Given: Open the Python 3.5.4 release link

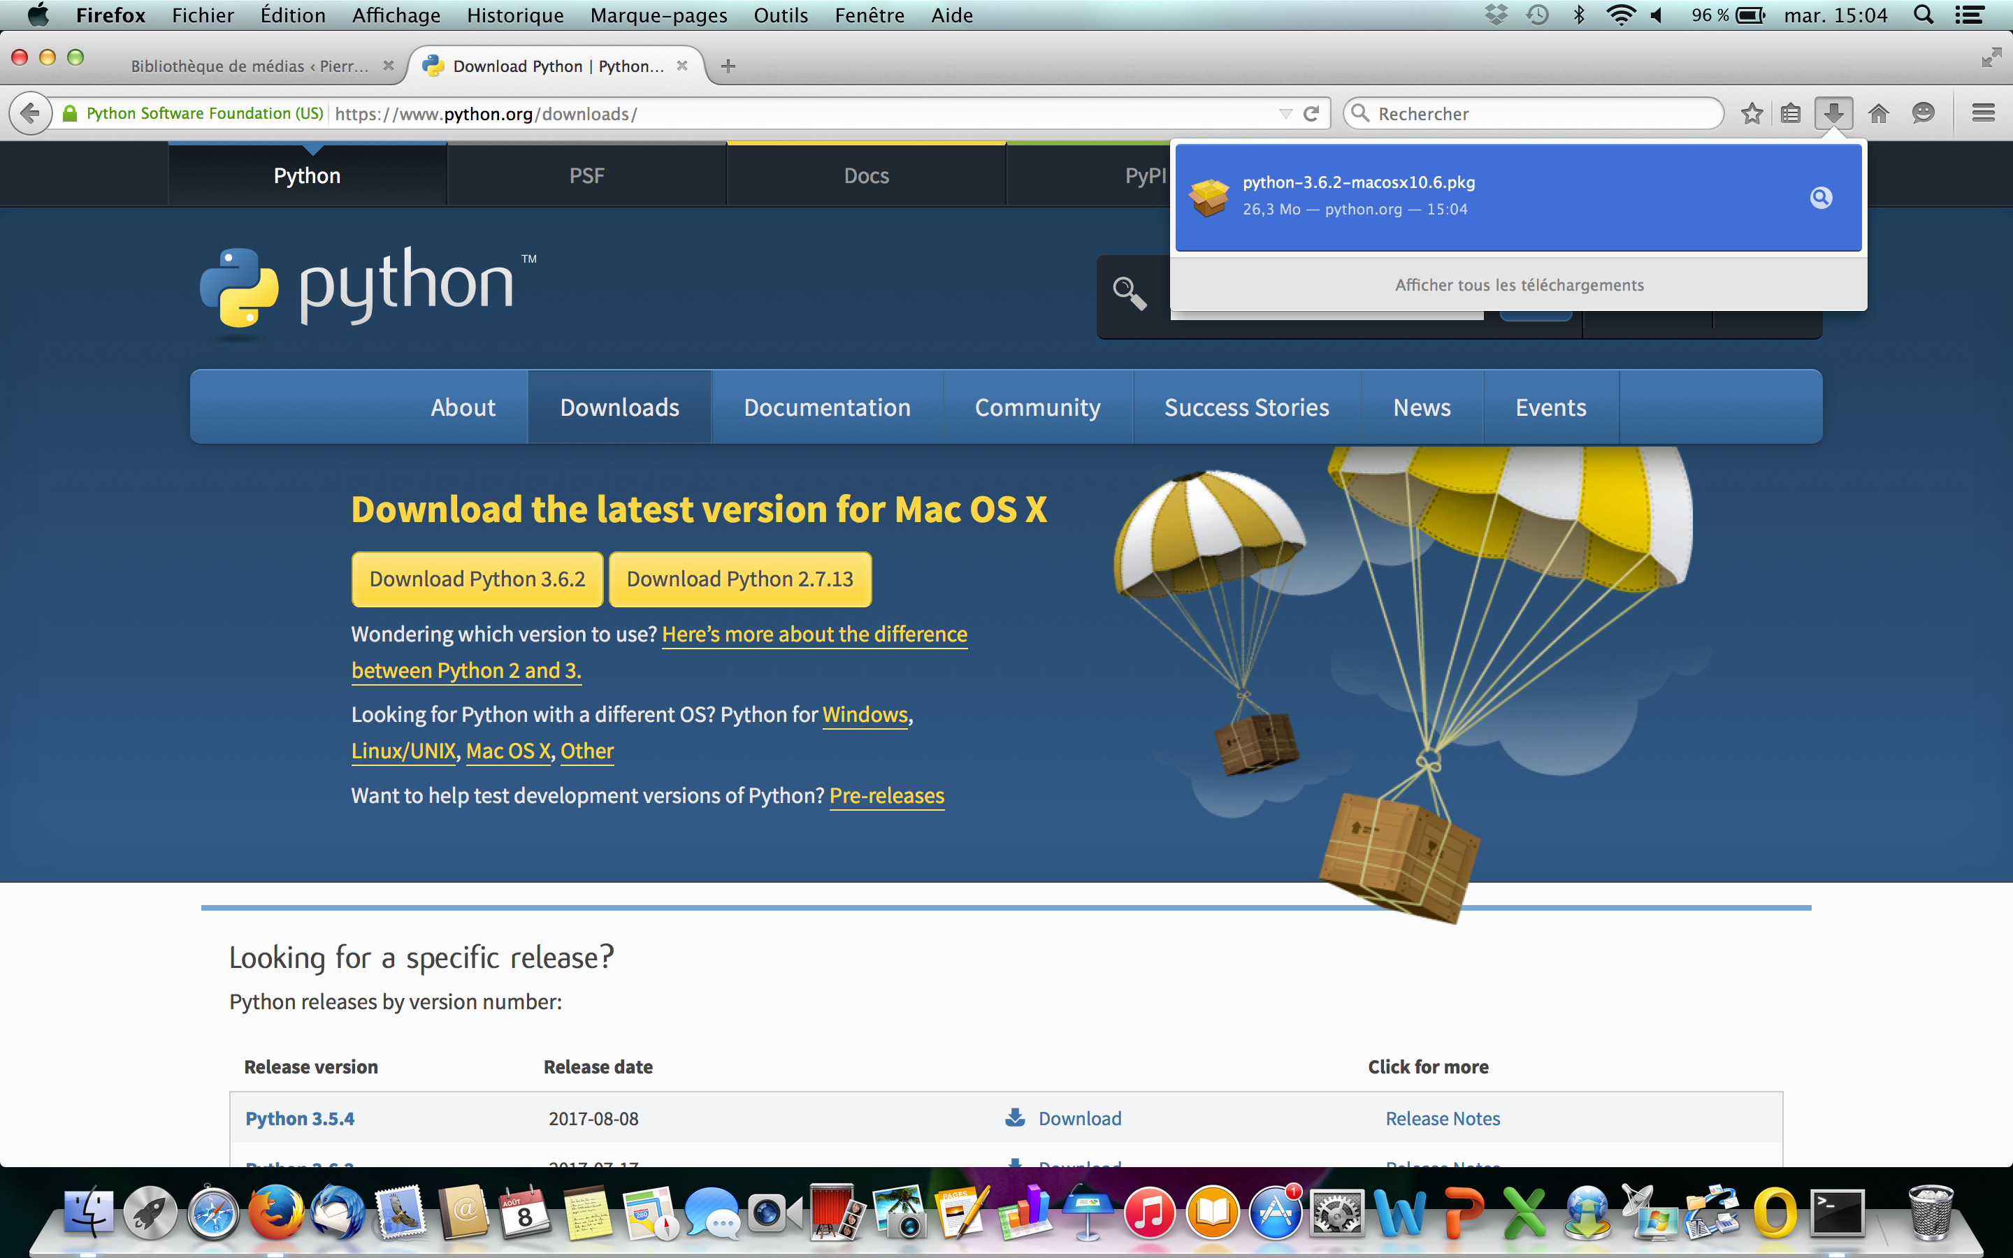Looking at the screenshot, I should [299, 1118].
